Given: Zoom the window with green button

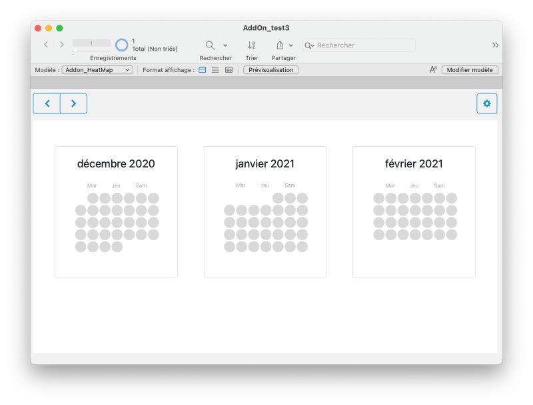Looking at the screenshot, I should (x=59, y=28).
